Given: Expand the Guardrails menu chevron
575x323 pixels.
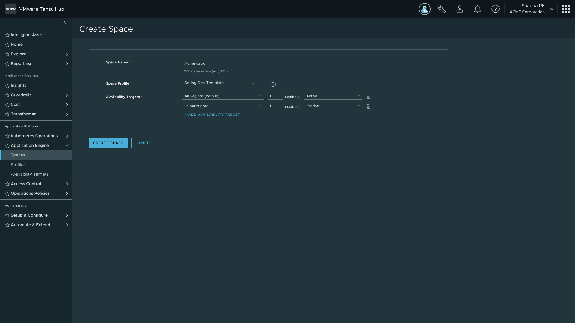Looking at the screenshot, I should click(x=67, y=95).
